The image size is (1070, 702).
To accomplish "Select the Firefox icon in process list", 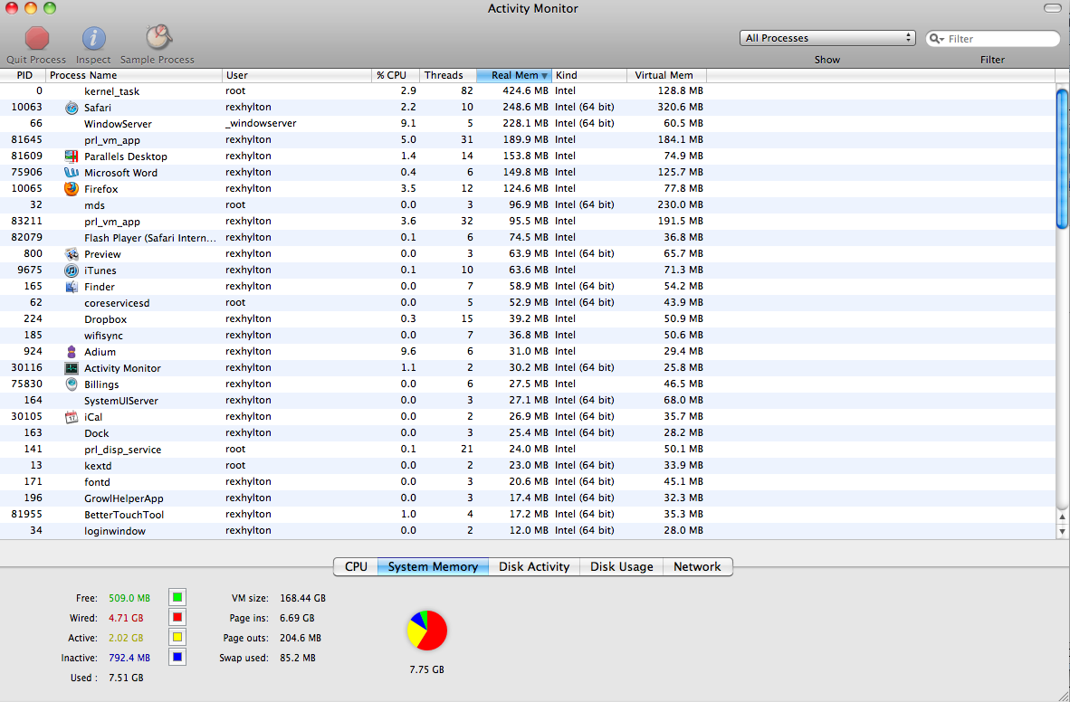I will (72, 189).
